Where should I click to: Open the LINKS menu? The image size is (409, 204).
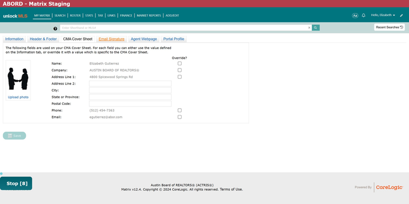[x=111, y=16]
